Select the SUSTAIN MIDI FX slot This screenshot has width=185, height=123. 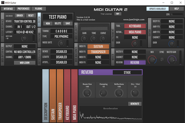98,46
